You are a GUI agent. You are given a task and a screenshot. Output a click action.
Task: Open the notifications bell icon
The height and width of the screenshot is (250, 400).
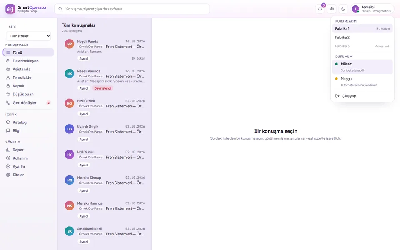[320, 9]
